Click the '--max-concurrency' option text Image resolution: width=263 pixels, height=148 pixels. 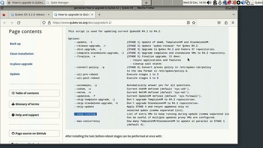click(x=87, y=121)
